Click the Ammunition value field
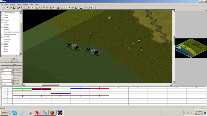 6,73
